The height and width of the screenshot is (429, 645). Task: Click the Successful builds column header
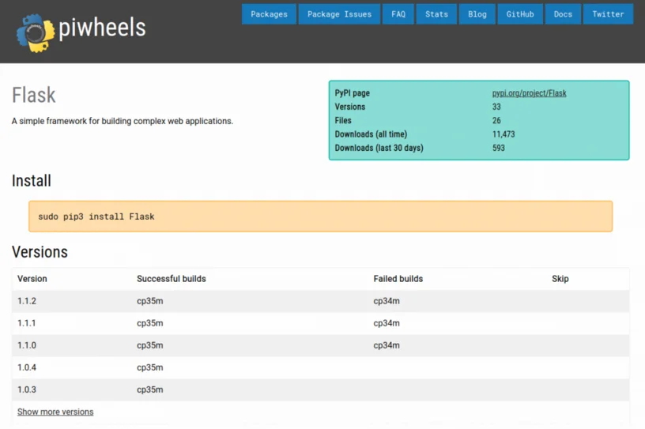tap(171, 279)
